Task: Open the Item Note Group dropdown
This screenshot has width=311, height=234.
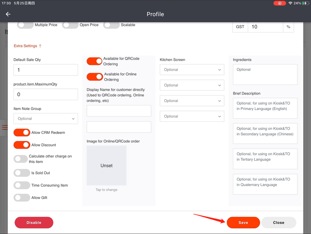Action: click(x=46, y=119)
